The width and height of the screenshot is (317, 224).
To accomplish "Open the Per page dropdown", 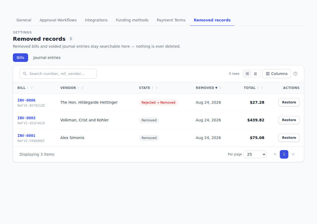I will [255, 154].
